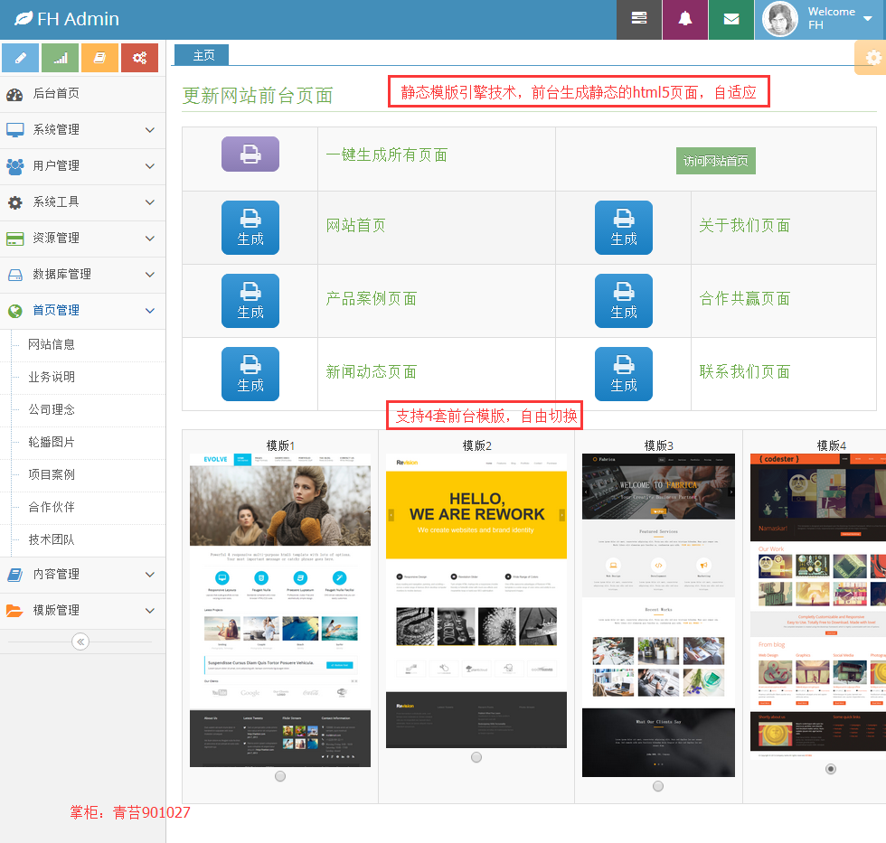Open 后台首页 in the sidebar
Screen dimensions: 886x843
click(x=82, y=94)
